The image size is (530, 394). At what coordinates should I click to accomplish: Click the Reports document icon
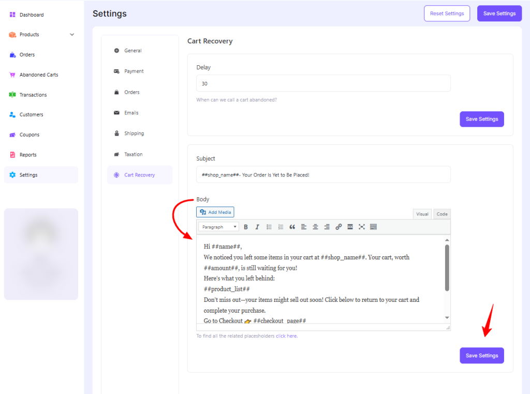coord(12,155)
